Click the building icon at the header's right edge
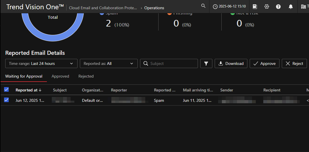The image size is (309, 152). tap(303, 7)
